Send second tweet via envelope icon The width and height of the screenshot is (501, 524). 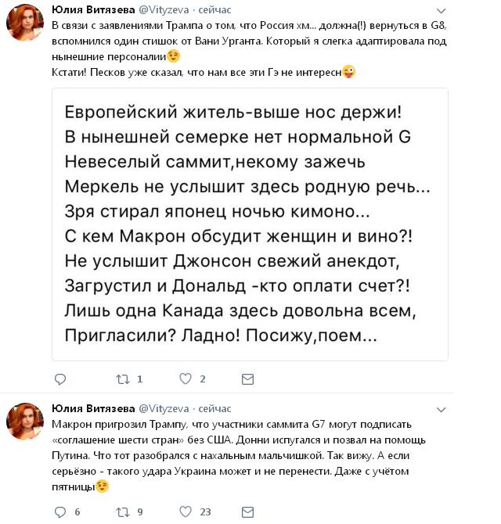[247, 512]
